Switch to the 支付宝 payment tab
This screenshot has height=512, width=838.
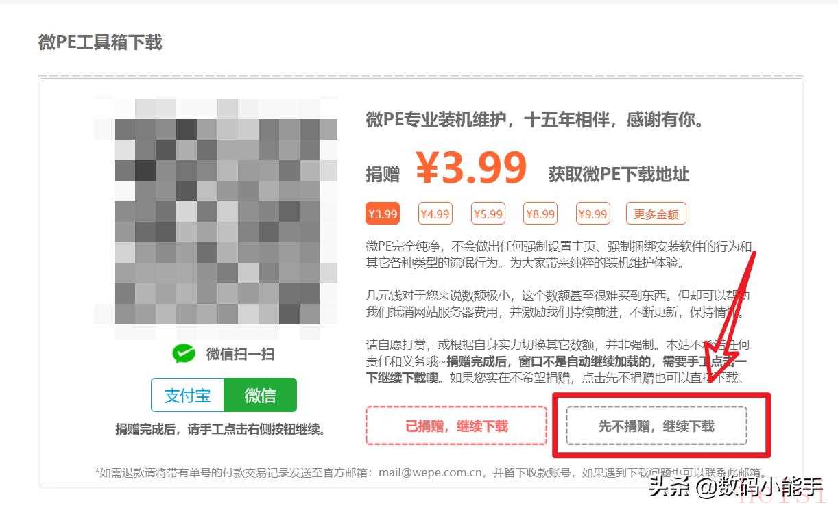point(188,395)
